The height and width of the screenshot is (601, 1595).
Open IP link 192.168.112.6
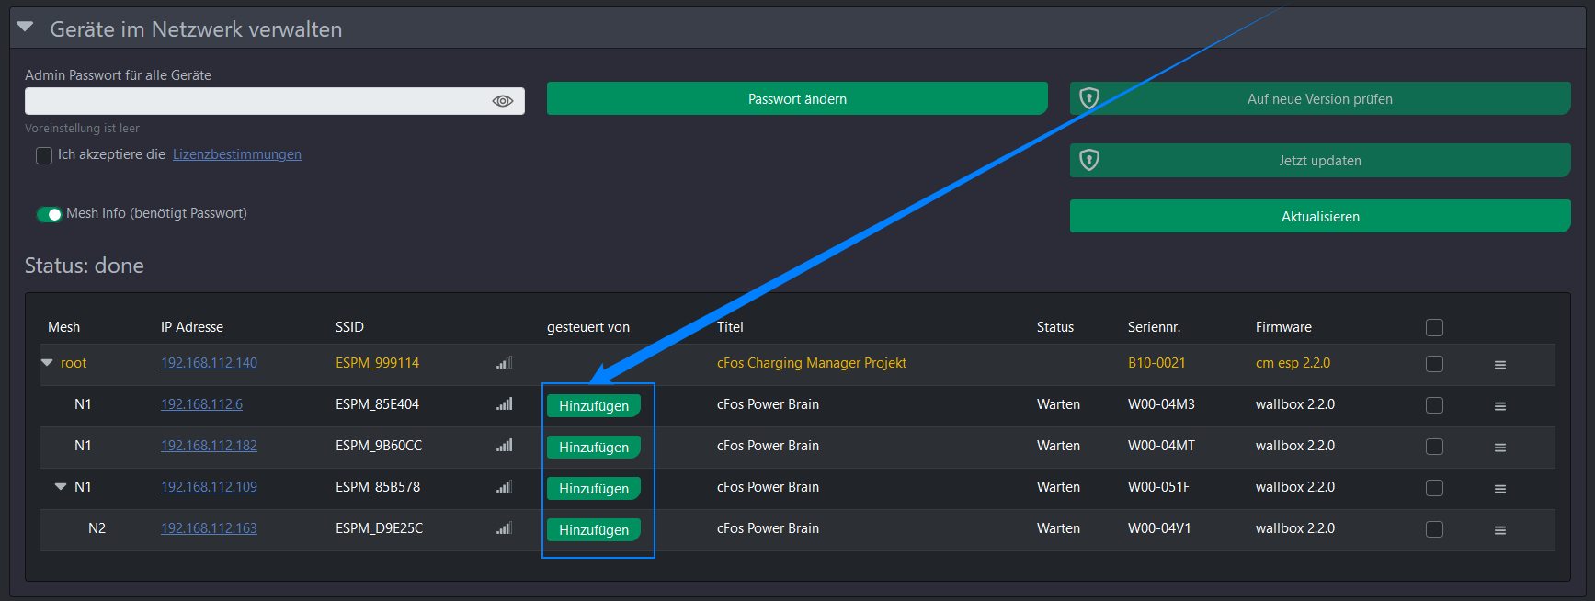(201, 404)
